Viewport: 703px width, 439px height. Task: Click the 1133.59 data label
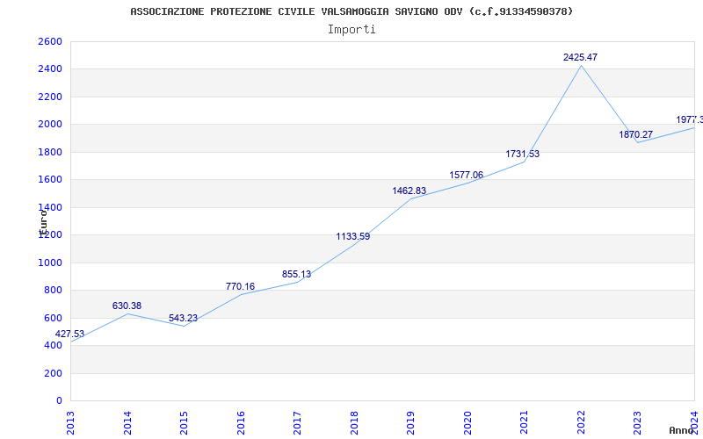click(352, 236)
